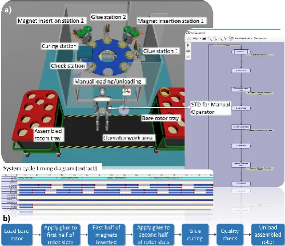This screenshot has width=285, height=246.
Task: Click transition label beside the initial state
Action: tap(260, 55)
